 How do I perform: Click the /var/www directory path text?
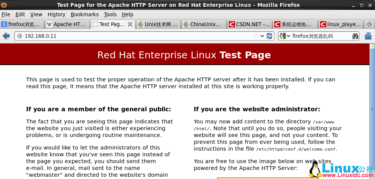(x=323, y=122)
